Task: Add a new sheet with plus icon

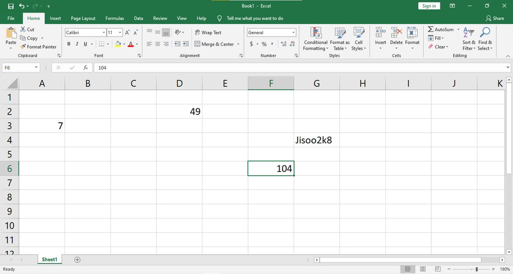Action: [x=77, y=259]
